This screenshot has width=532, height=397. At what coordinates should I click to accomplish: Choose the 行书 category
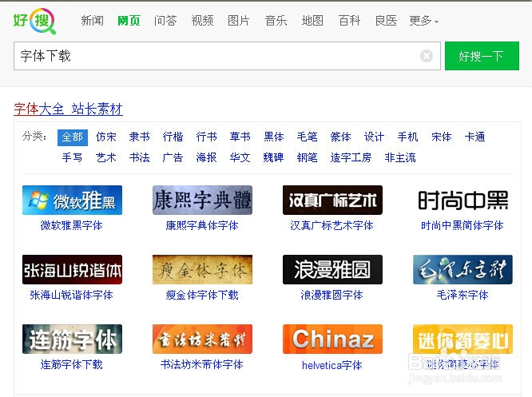point(206,137)
